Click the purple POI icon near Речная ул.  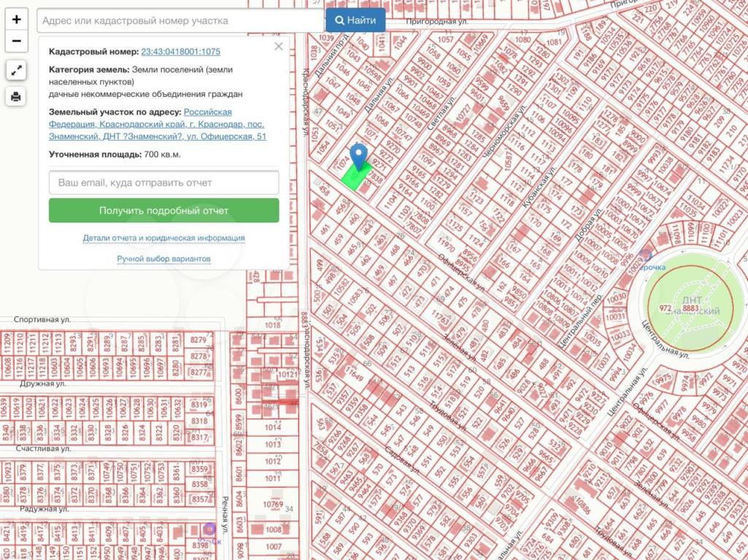(209, 529)
